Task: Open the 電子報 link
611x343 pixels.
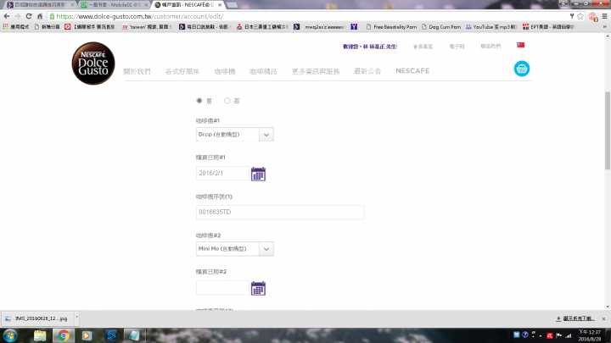Action: click(457, 47)
